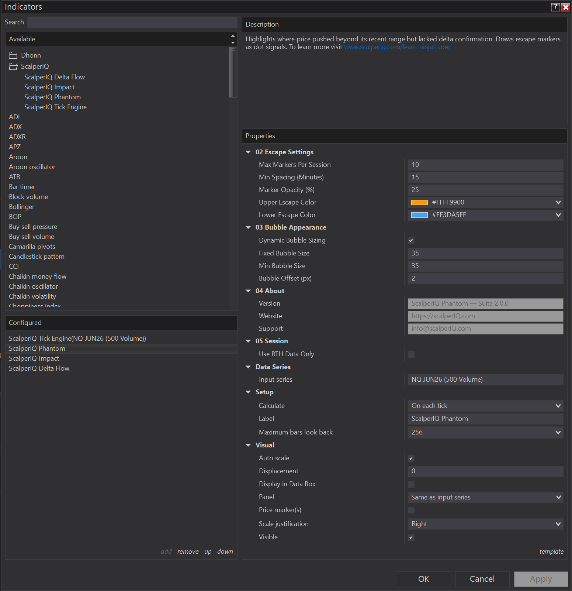Select configured ScalperIQ Delta Flow entry

(x=39, y=368)
